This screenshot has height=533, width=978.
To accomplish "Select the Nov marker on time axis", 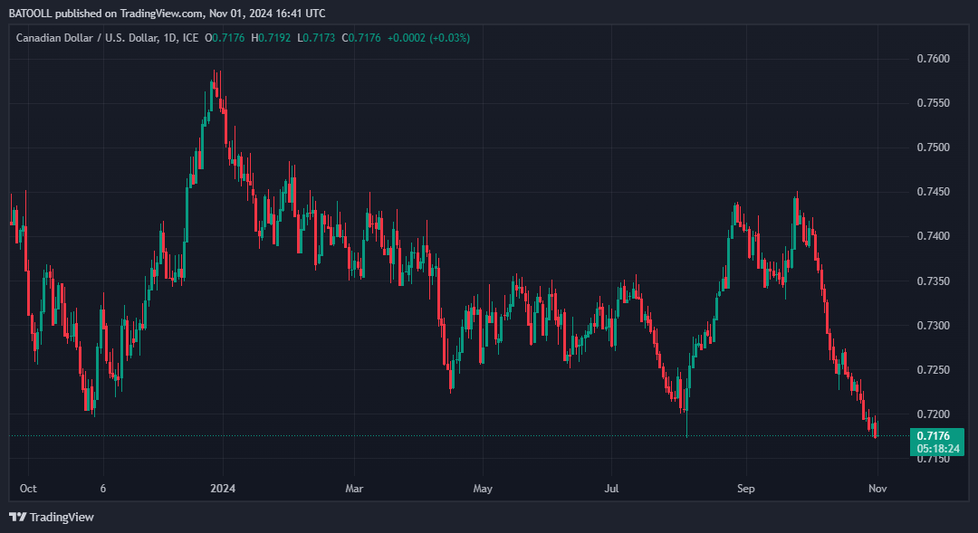I will pos(876,489).
